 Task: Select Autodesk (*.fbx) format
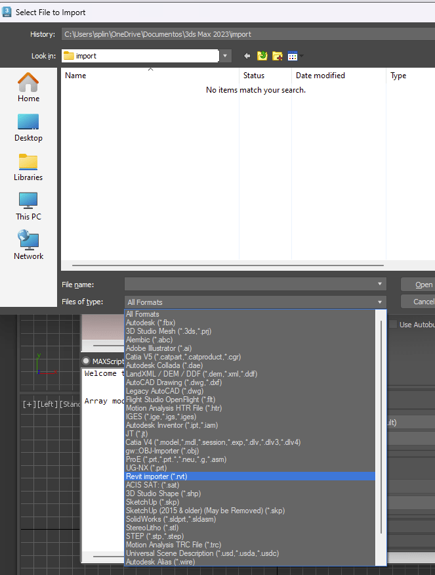[x=251, y=323]
